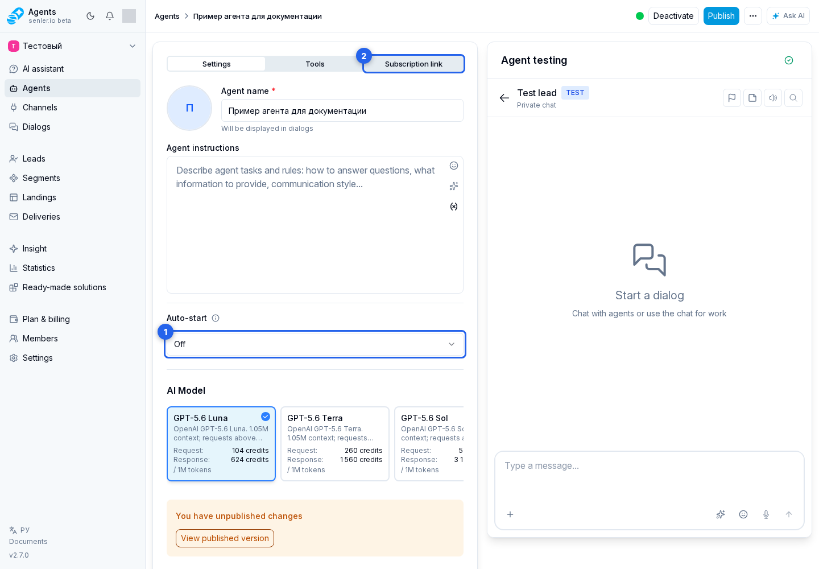Click Ask AI button
This screenshot has width=819, height=569.
point(788,16)
